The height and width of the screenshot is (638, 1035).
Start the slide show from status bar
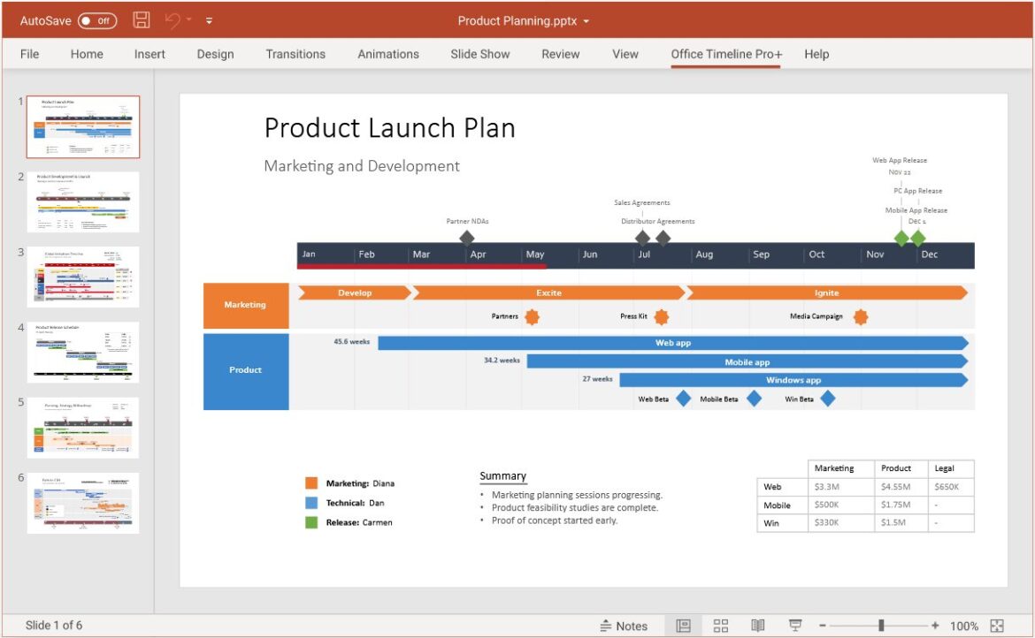tap(795, 626)
